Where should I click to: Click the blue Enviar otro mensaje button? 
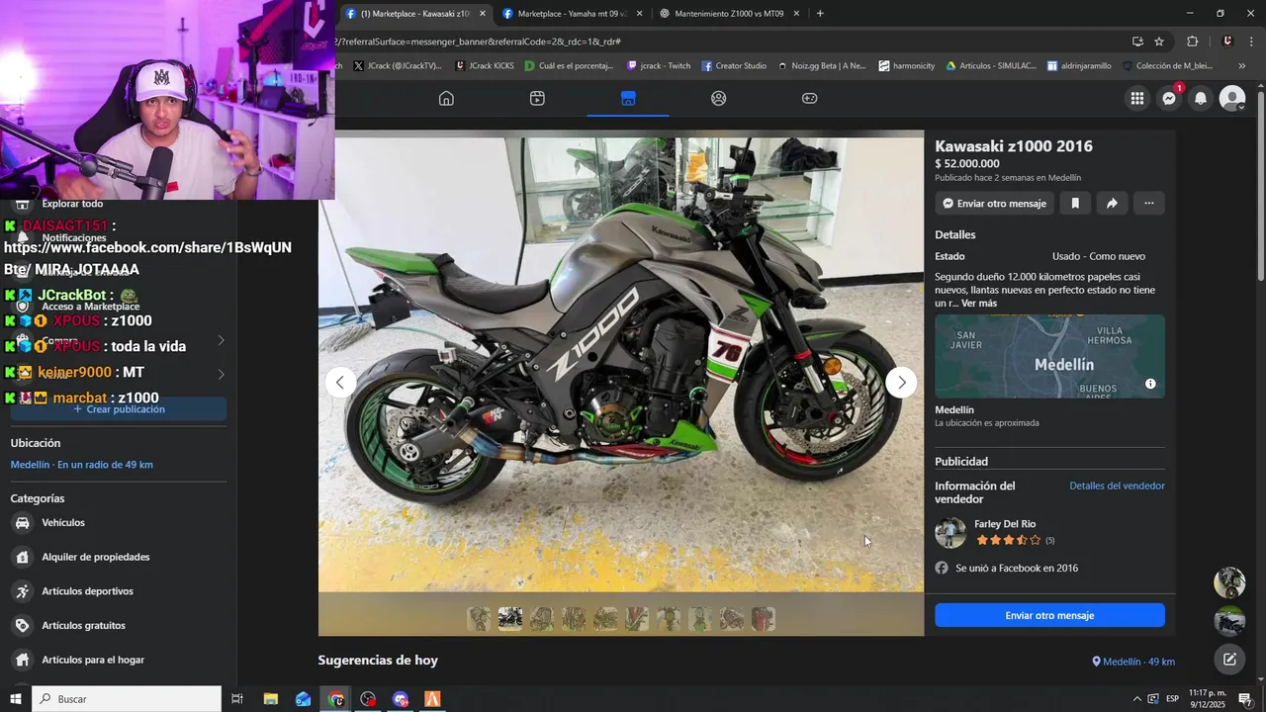(x=1049, y=615)
